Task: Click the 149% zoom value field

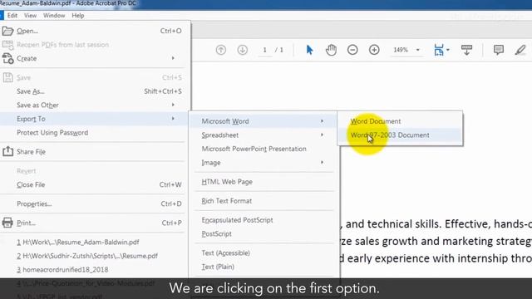Action: pyautogui.click(x=401, y=50)
